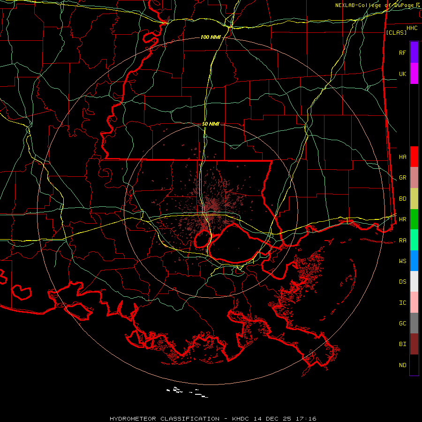Click the [CLAS] units label
This screenshot has width=422, height=422.
tap(396, 32)
